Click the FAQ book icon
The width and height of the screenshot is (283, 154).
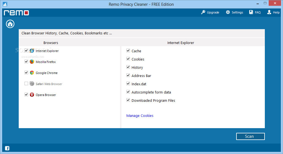[x=251, y=12]
